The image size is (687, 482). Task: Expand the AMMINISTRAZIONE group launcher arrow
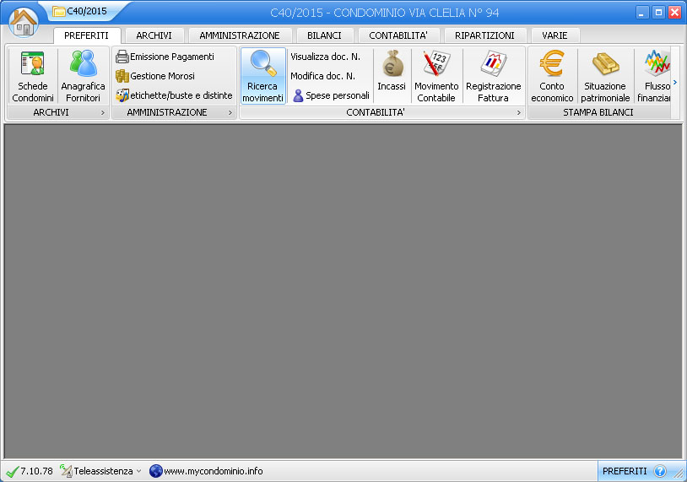tap(230, 112)
